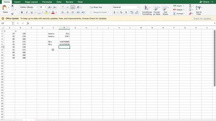This screenshot has height=121, width=216.
Task: Open the General number format dropdown
Action: [x=126, y=7]
